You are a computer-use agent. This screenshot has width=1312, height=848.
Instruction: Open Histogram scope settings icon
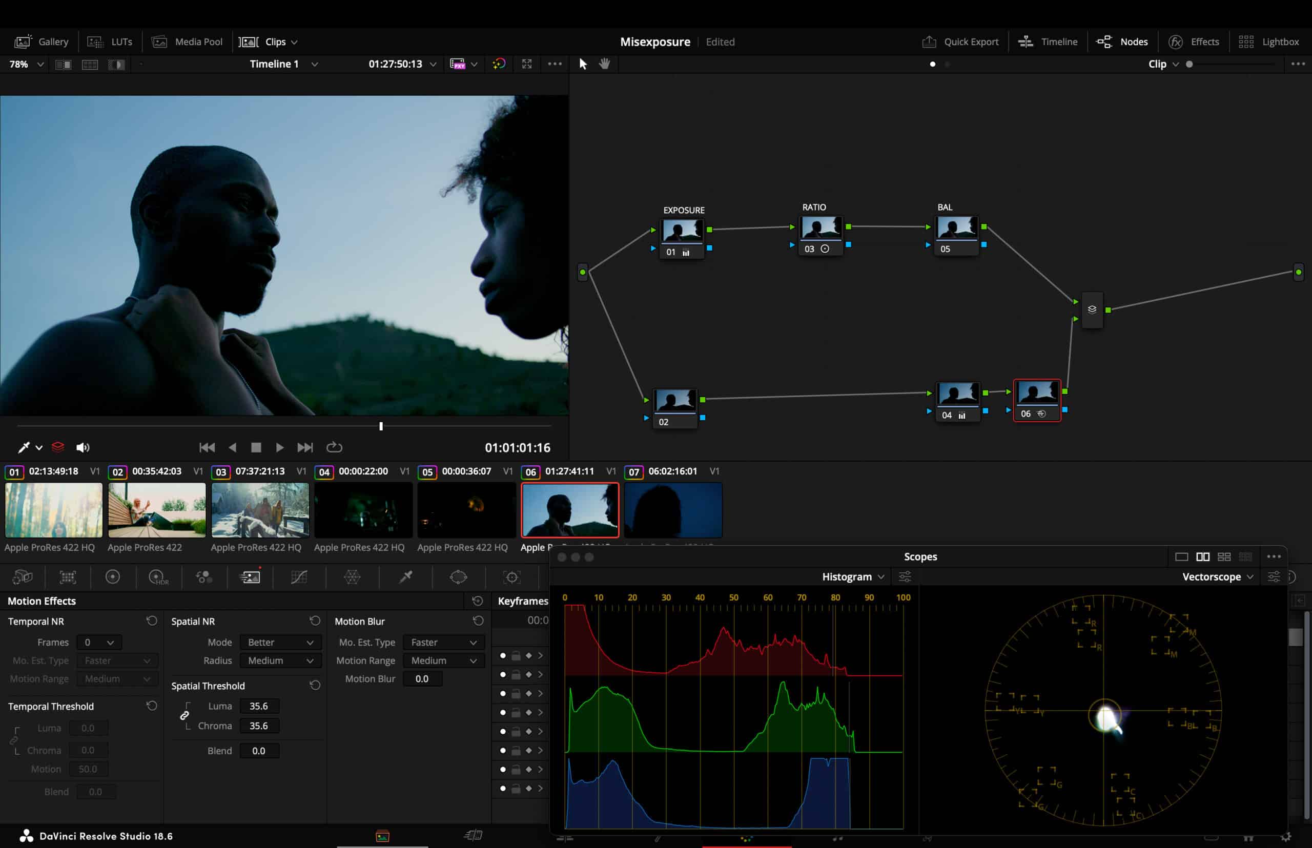coord(905,576)
